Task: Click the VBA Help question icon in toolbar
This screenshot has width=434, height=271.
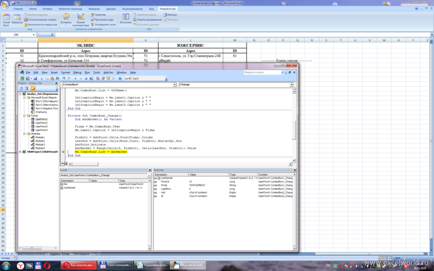Action: (x=120, y=79)
